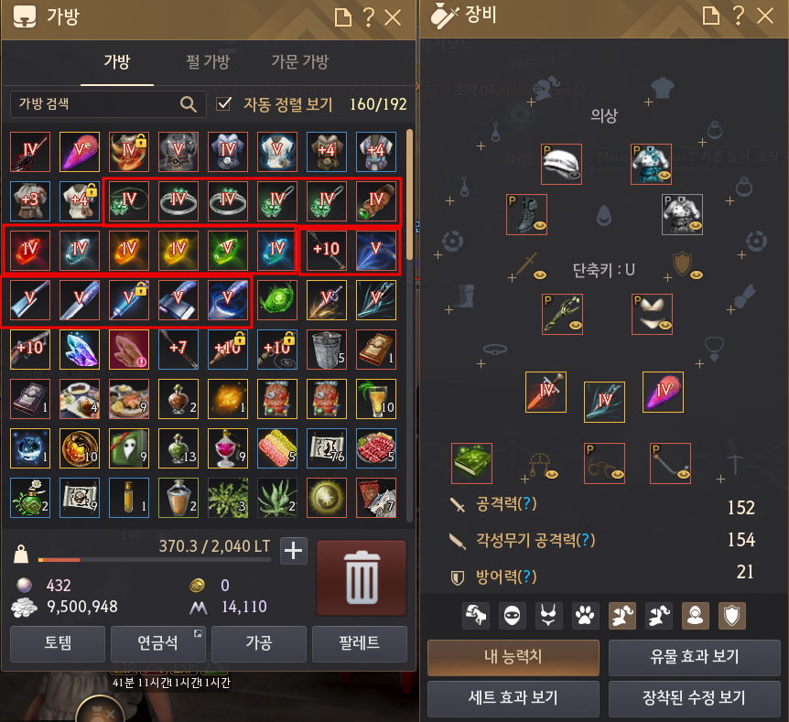789x722 pixels.
Task: Click the 세트 효과 보기 button
Action: 513,698
